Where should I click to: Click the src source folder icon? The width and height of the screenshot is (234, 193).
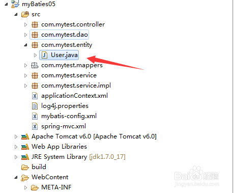(x=25, y=14)
